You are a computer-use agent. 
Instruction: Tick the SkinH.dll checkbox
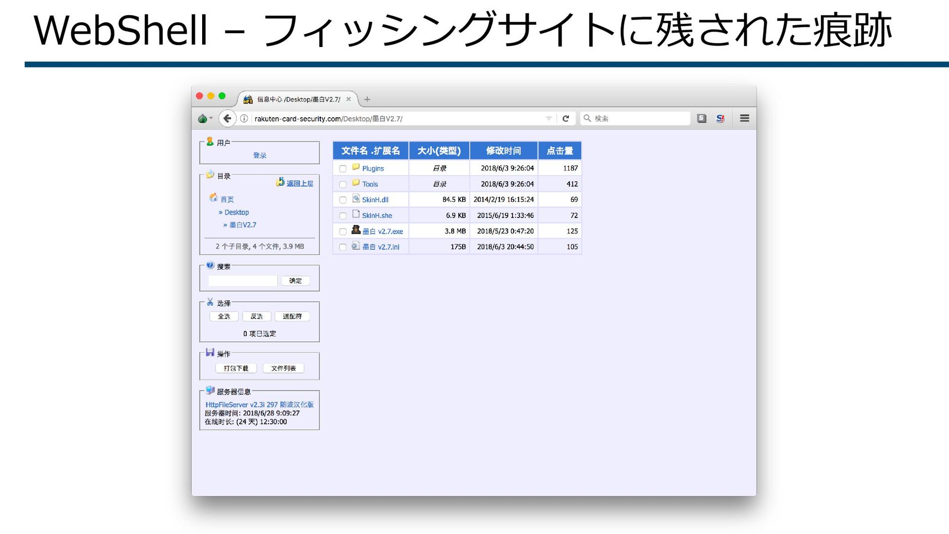click(x=343, y=200)
